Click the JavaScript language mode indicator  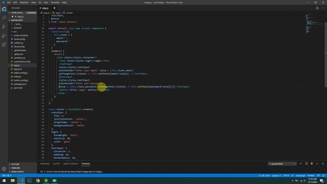(300, 176)
